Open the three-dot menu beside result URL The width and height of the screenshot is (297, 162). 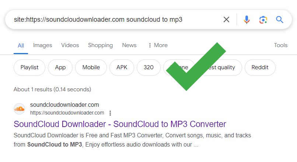(110, 113)
